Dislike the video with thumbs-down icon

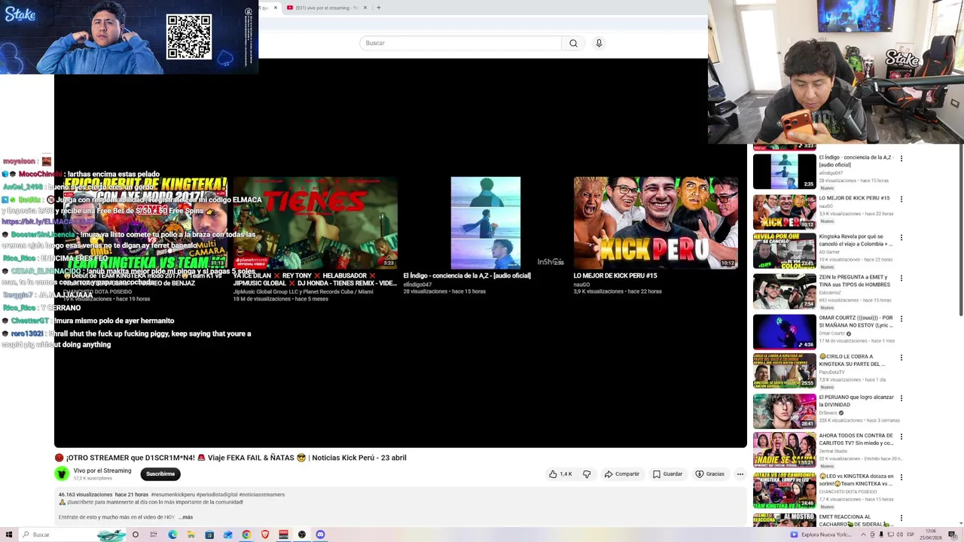pyautogui.click(x=587, y=474)
